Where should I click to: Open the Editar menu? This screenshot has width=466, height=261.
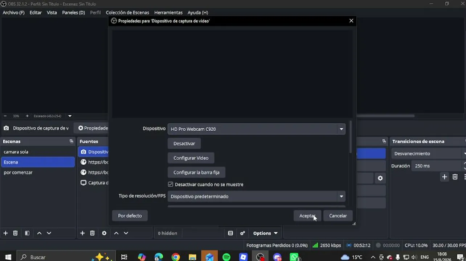point(36,12)
